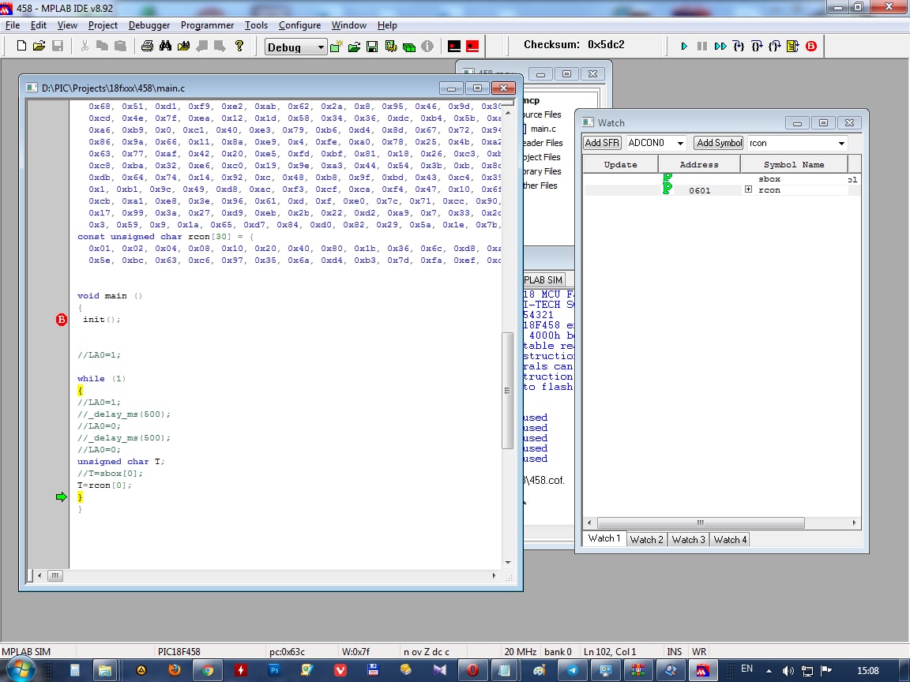Click Step Out on the debug toolbar
This screenshot has height=682, width=910.
[x=775, y=46]
